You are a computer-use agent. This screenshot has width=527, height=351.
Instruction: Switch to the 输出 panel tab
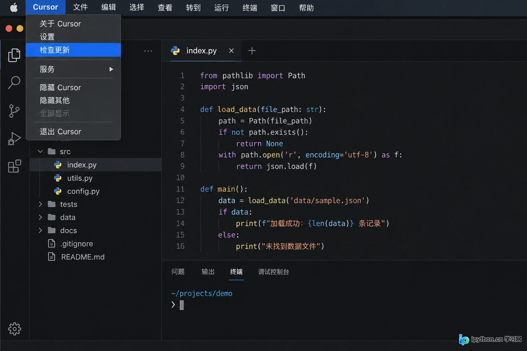click(208, 272)
